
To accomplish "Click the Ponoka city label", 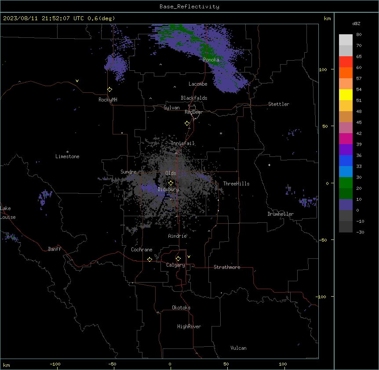I will (x=211, y=60).
